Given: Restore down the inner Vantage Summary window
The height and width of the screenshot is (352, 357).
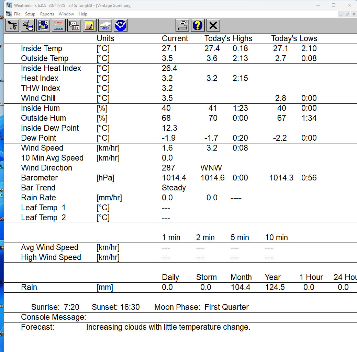Looking at the screenshot, I should [x=347, y=14].
